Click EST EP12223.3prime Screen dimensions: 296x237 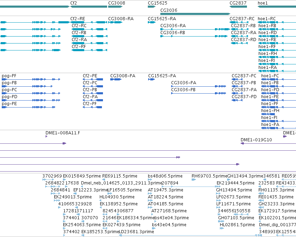(x=75, y=193)
